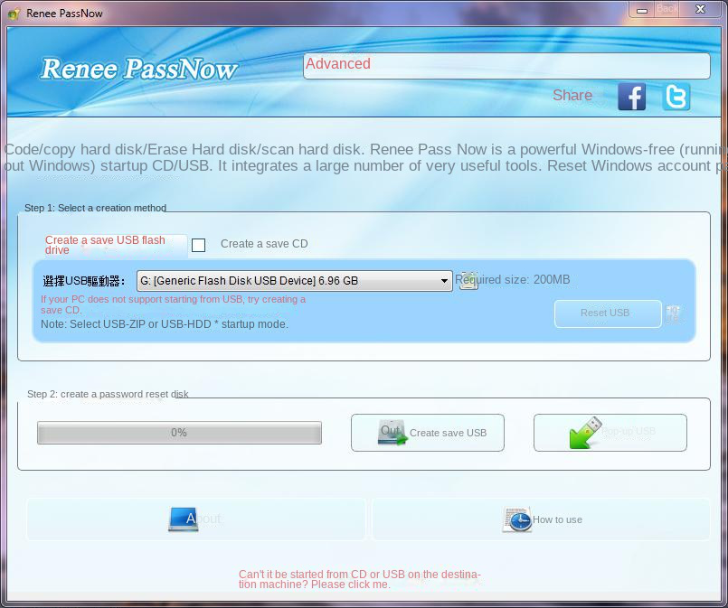Image resolution: width=728 pixels, height=608 pixels.
Task: Click the "選擇USB驅動器:" label
Action: click(x=83, y=281)
